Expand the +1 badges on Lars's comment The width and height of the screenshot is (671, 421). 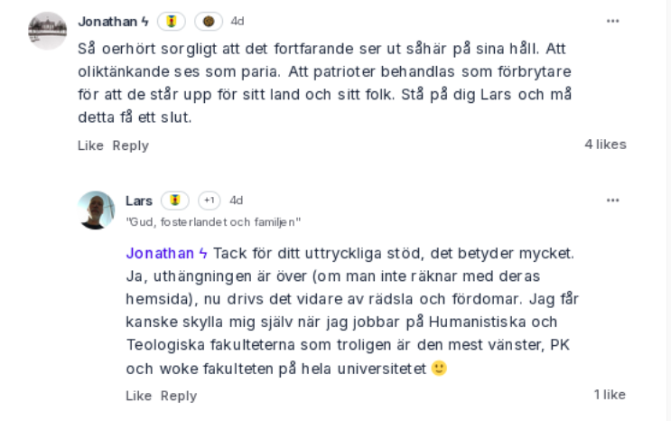coord(210,201)
